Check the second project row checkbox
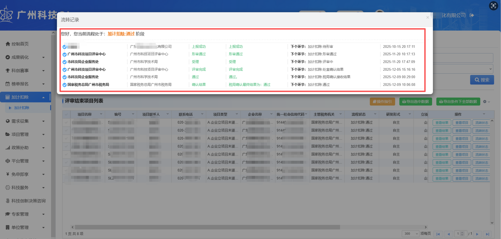The image size is (501, 239). (66, 131)
